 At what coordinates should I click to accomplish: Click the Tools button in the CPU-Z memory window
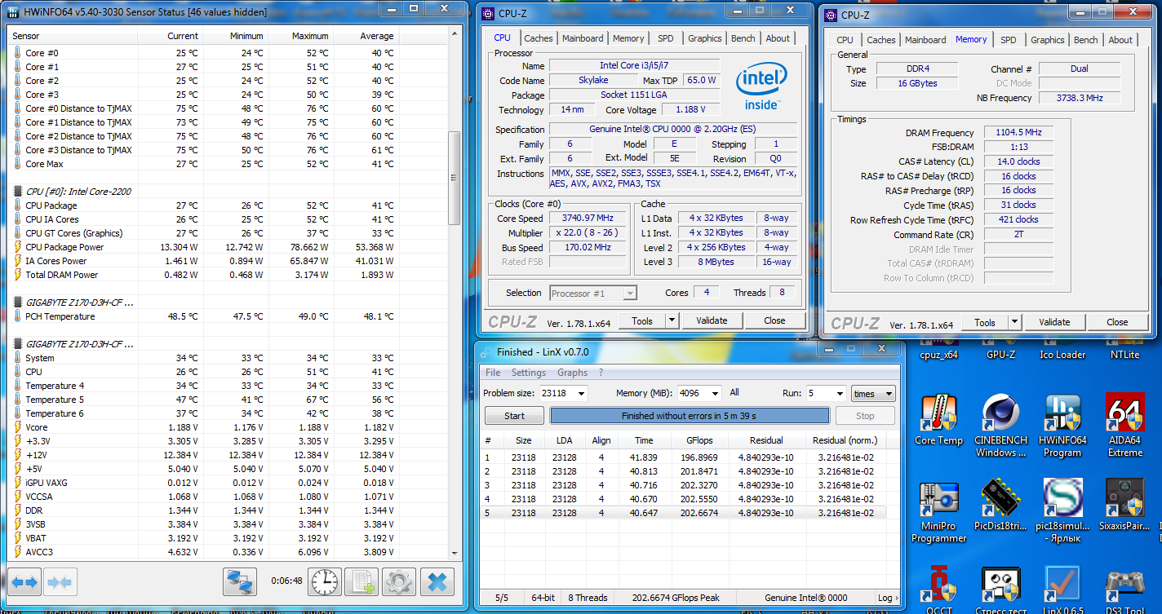985,322
